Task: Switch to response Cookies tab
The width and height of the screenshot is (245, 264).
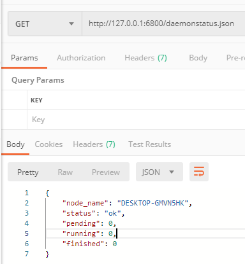Action: pyautogui.click(x=48, y=144)
